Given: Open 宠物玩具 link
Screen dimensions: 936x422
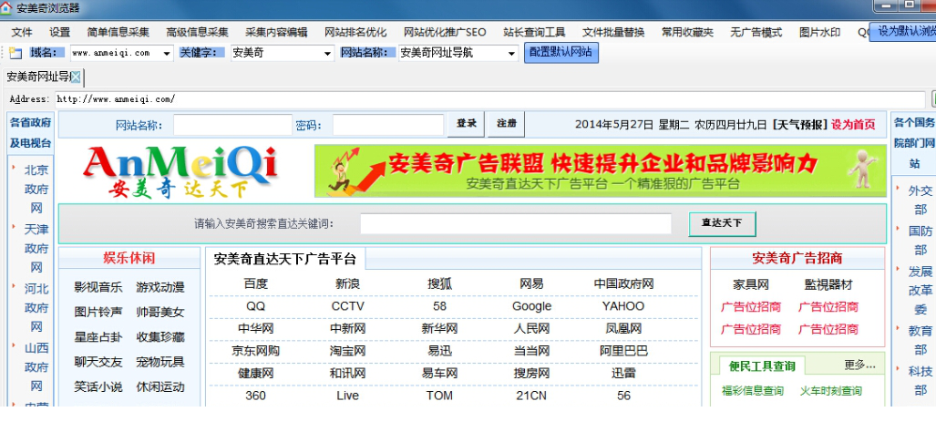Looking at the screenshot, I should tap(160, 362).
